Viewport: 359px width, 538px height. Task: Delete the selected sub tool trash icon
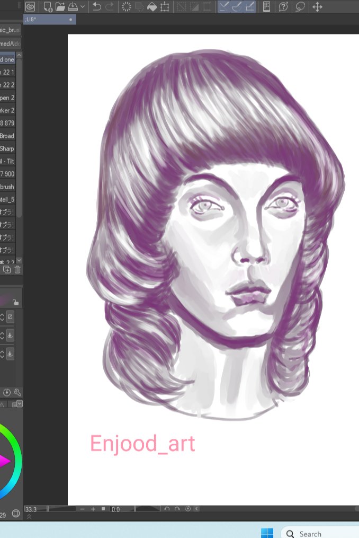coord(17,270)
